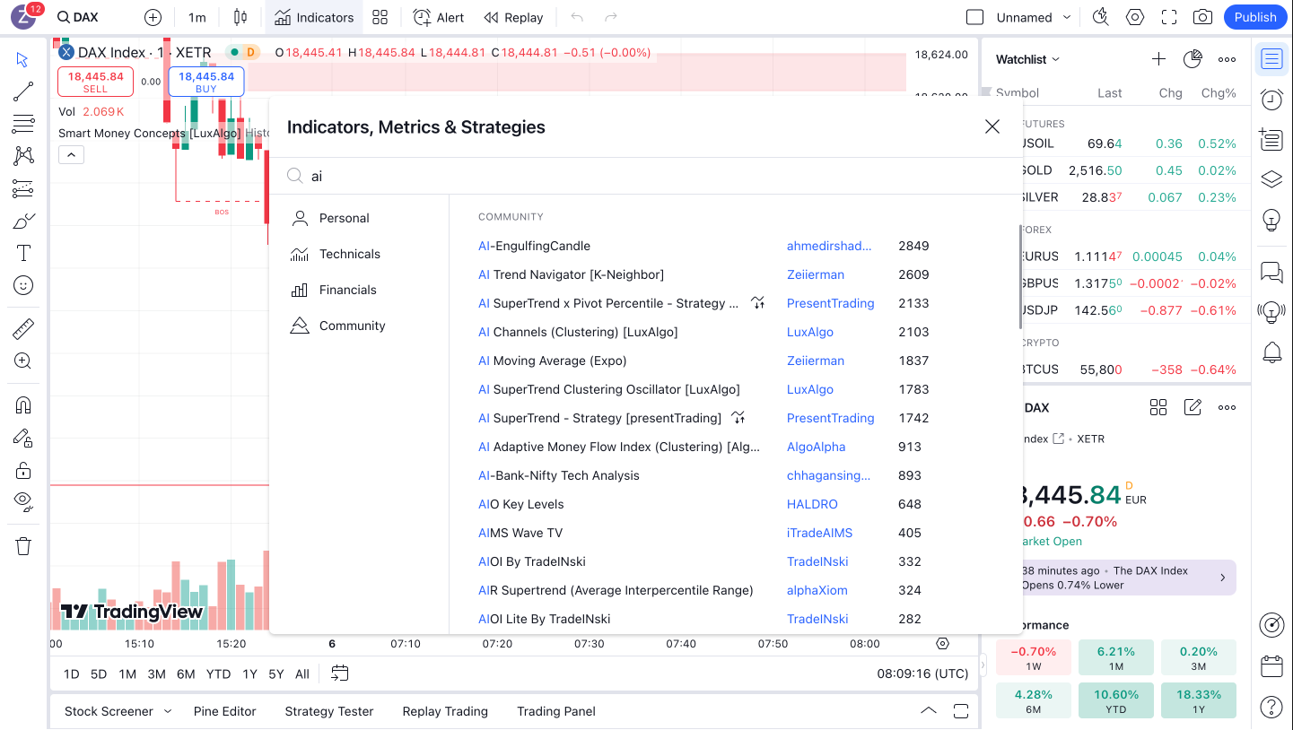Open the Unnamed layout dropdown arrow
The image size is (1293, 730).
pos(1067,17)
